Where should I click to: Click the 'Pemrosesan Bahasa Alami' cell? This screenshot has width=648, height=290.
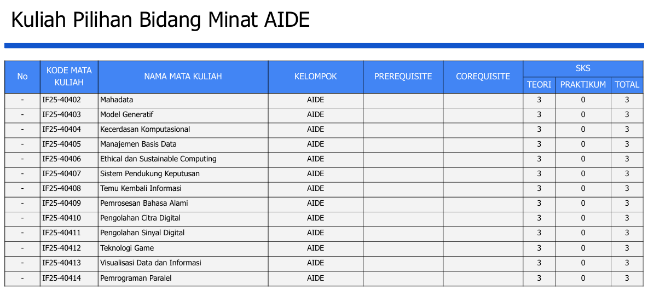click(144, 204)
